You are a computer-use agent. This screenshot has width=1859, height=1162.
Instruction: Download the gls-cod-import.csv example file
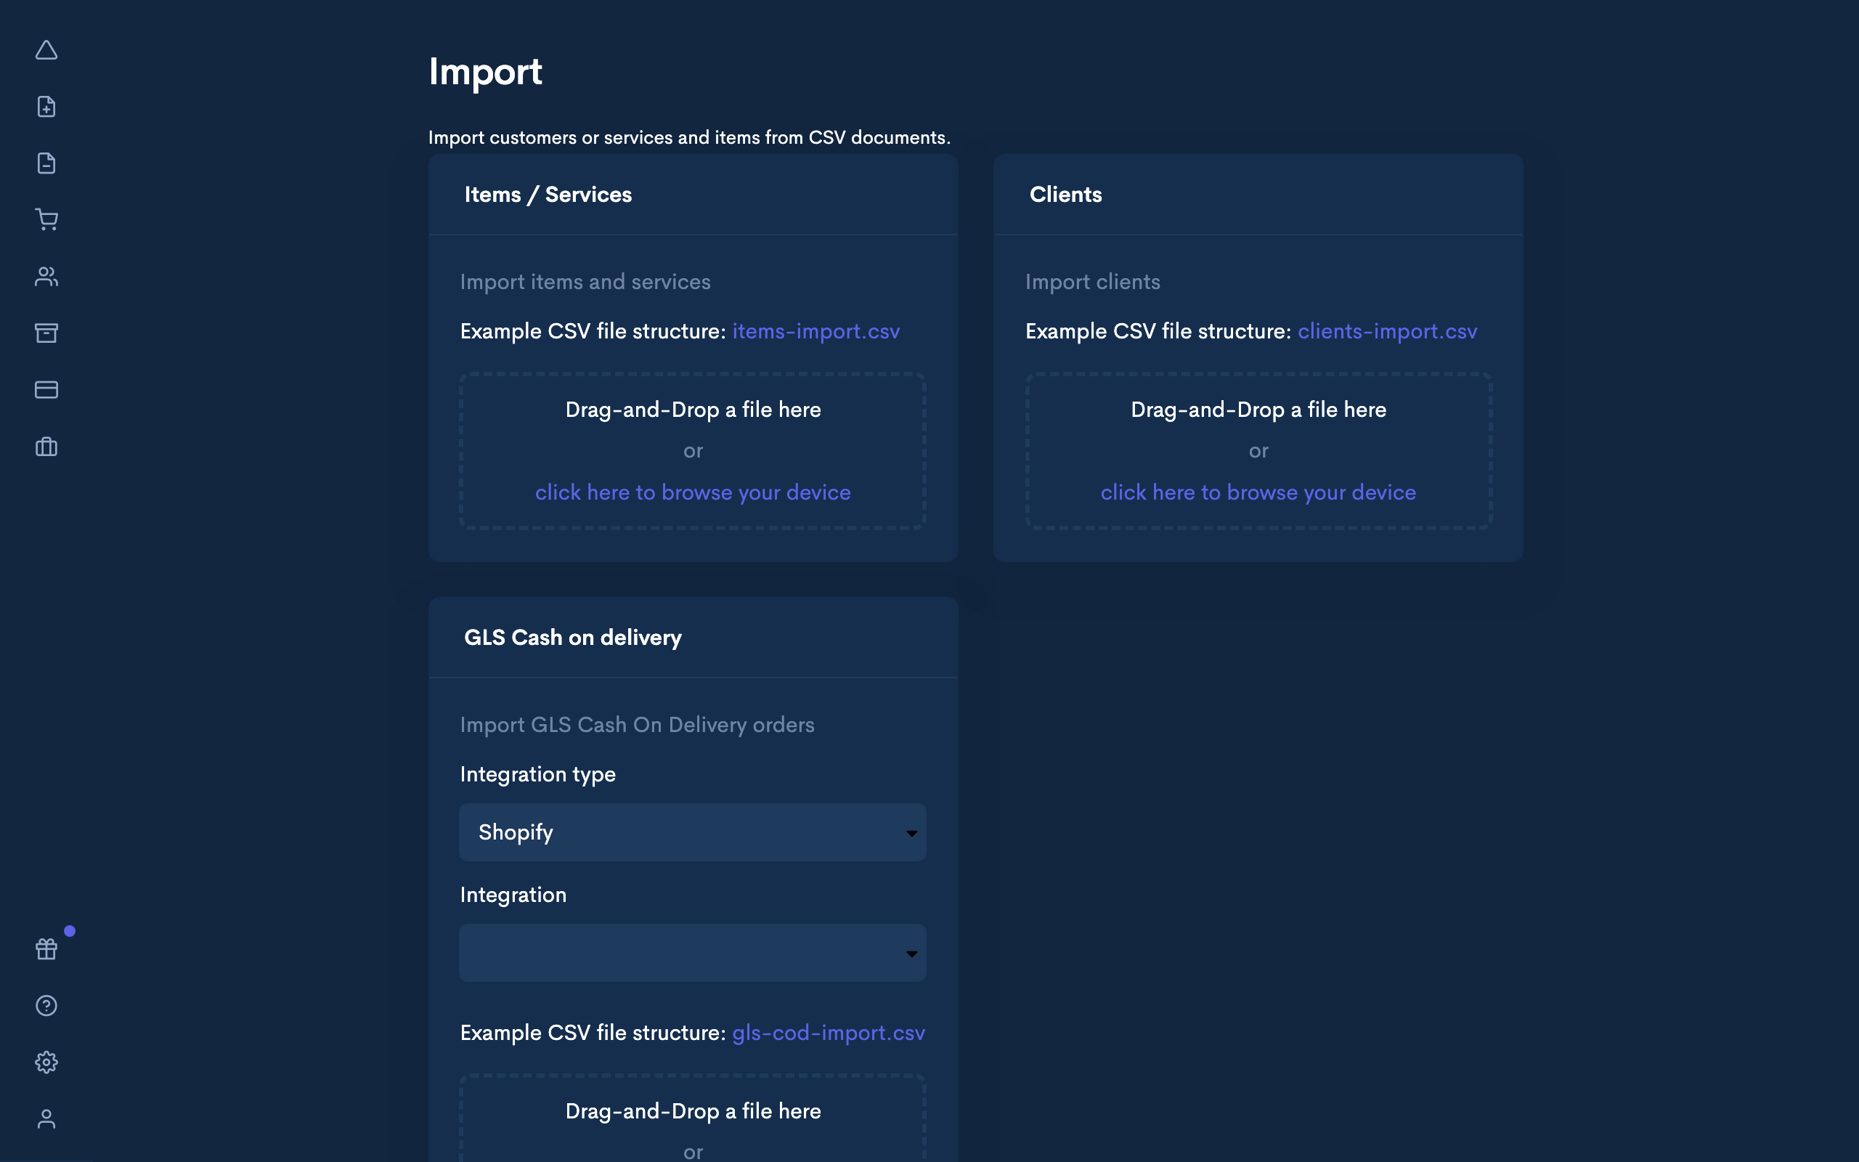(x=828, y=1033)
